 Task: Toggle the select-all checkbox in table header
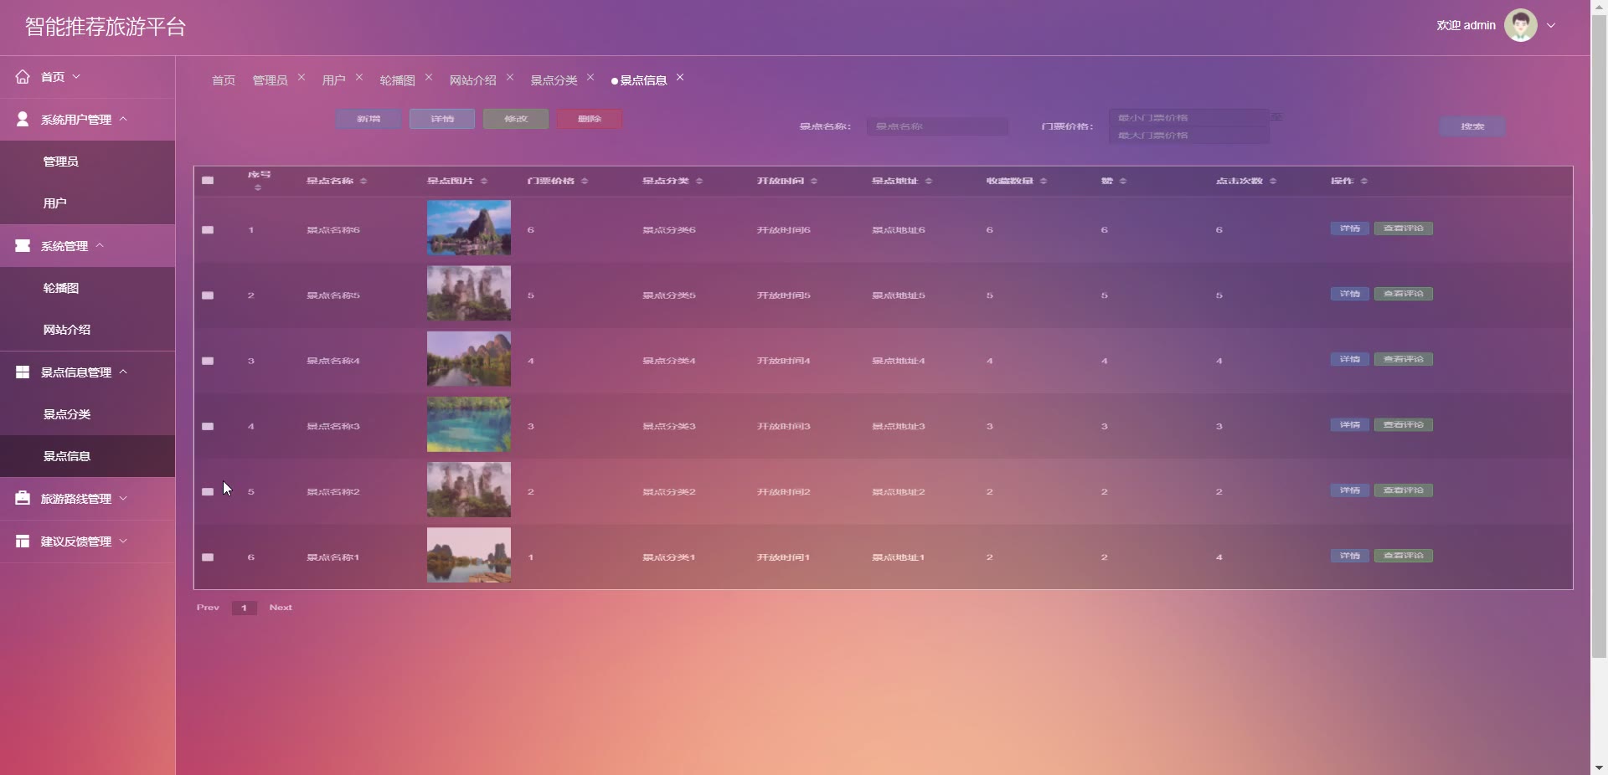click(208, 181)
